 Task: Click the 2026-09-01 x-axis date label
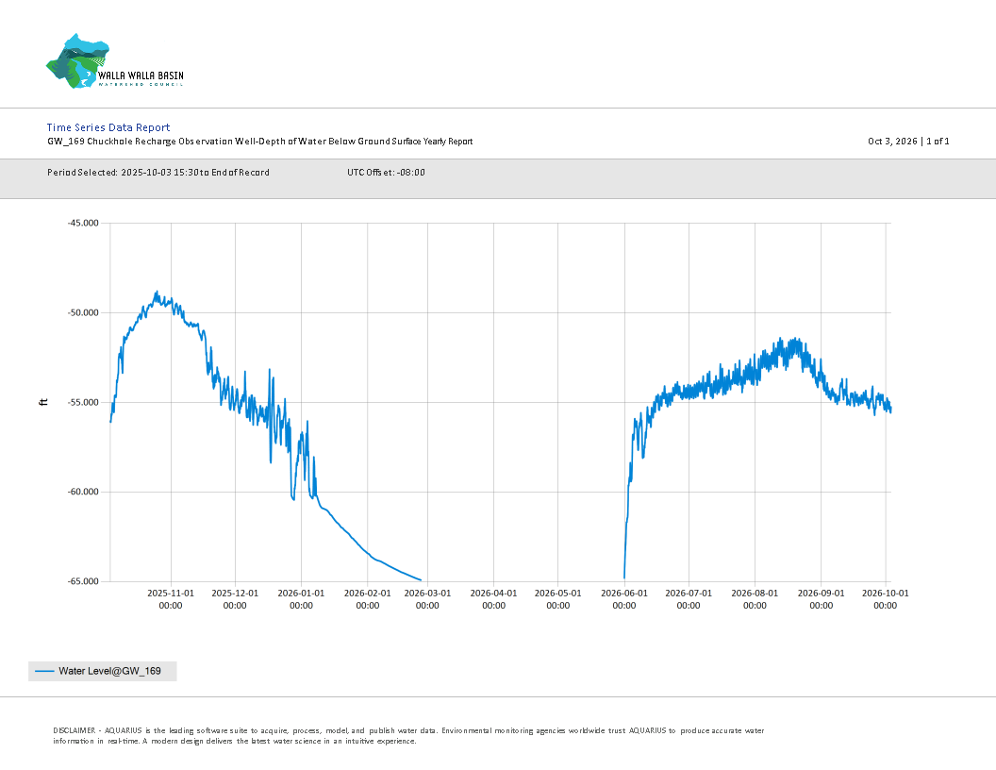pyautogui.click(x=822, y=599)
